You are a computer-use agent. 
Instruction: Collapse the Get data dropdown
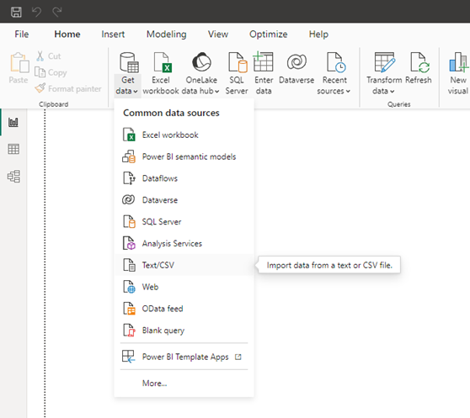pos(127,73)
